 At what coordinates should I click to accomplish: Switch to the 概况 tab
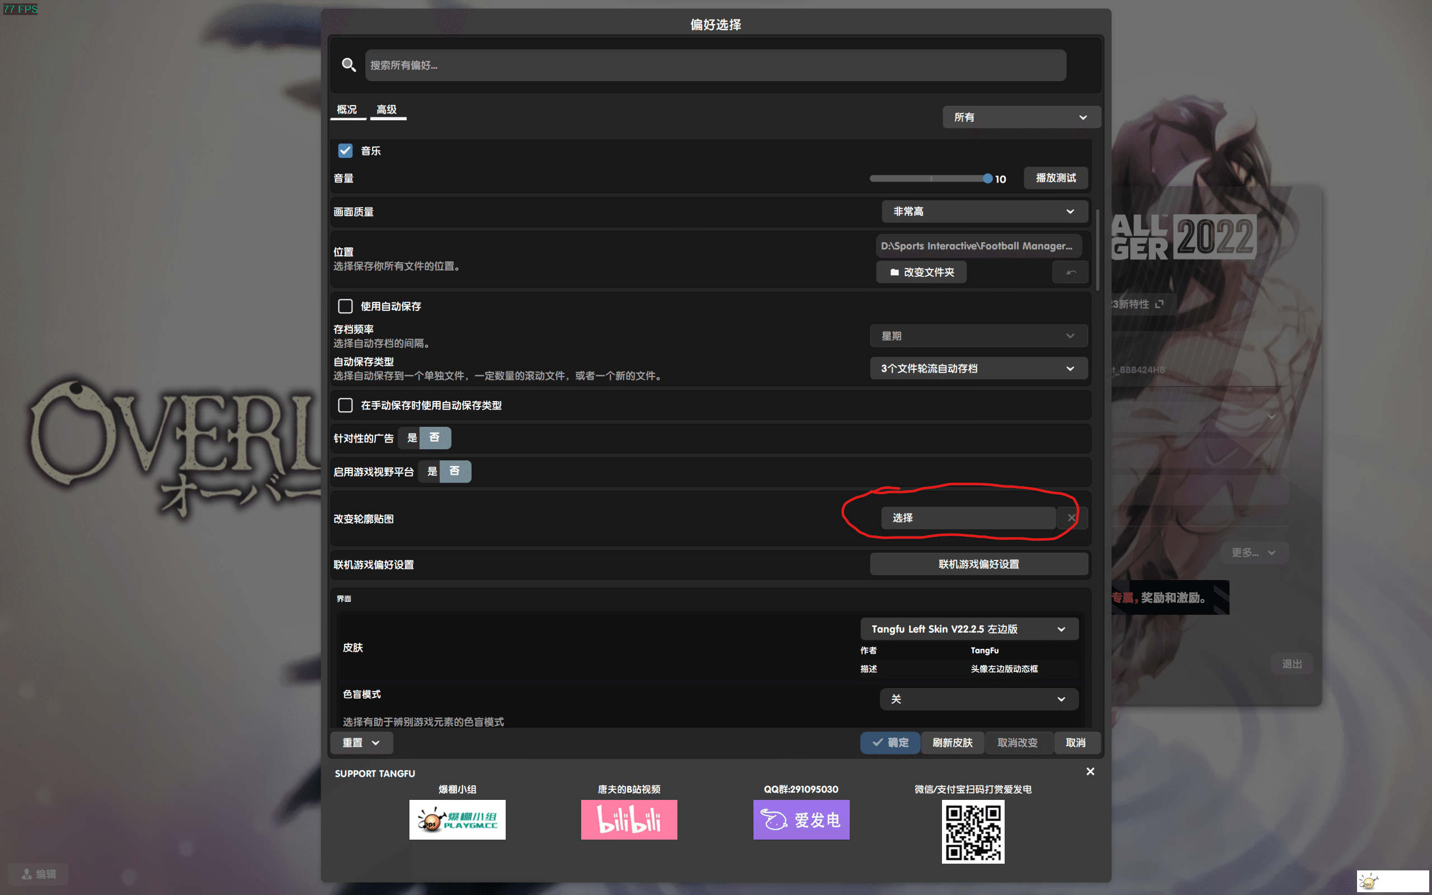pyautogui.click(x=347, y=110)
